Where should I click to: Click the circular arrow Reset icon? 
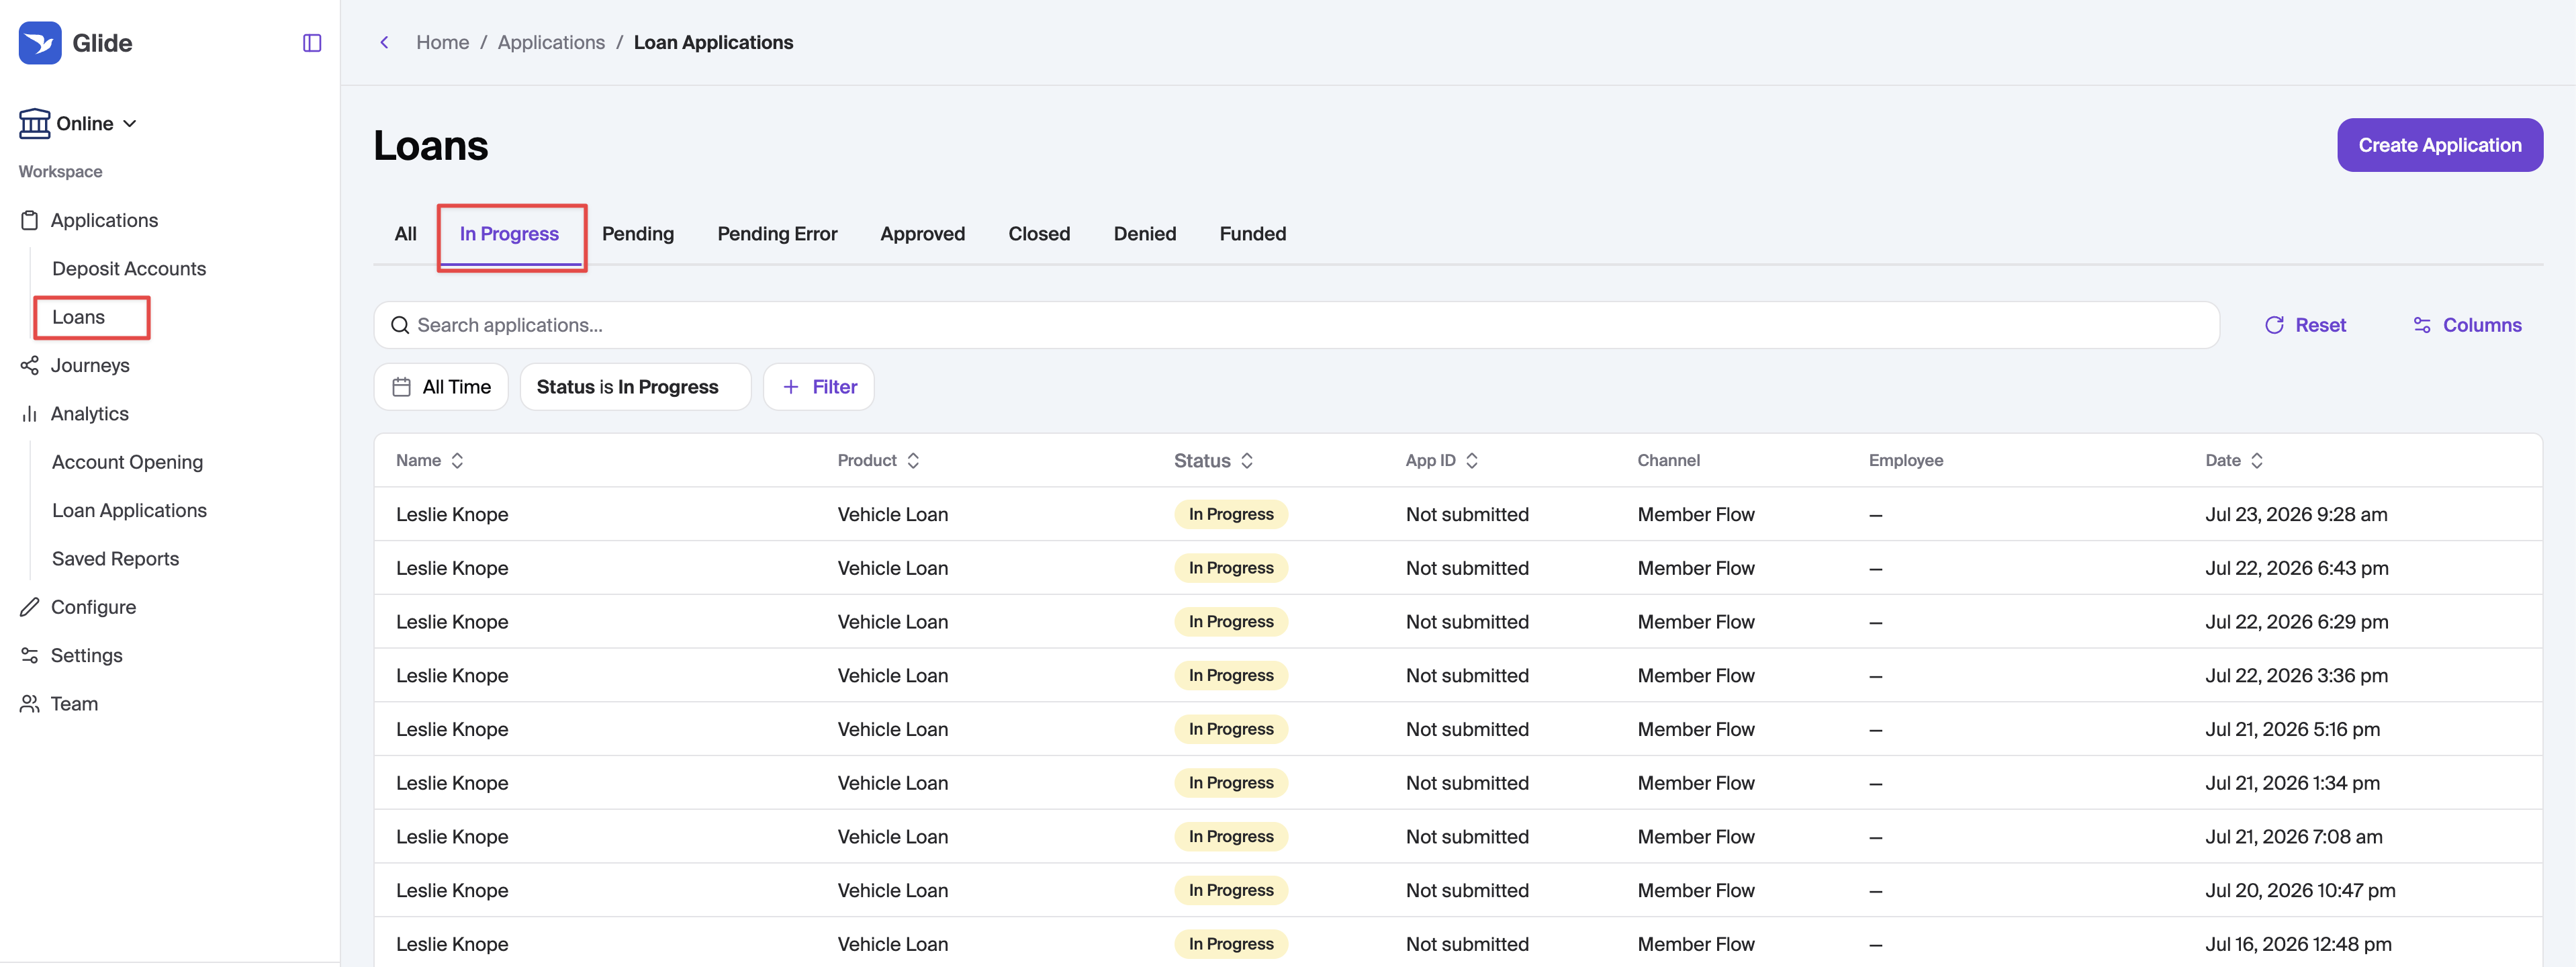coord(2274,325)
